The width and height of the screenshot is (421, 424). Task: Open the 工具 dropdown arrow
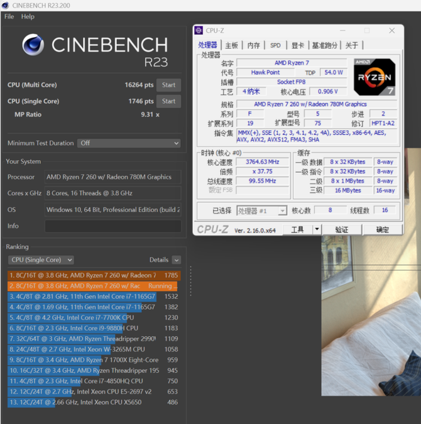(317, 230)
